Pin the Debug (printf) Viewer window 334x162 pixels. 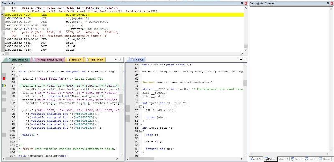coord(328,3)
